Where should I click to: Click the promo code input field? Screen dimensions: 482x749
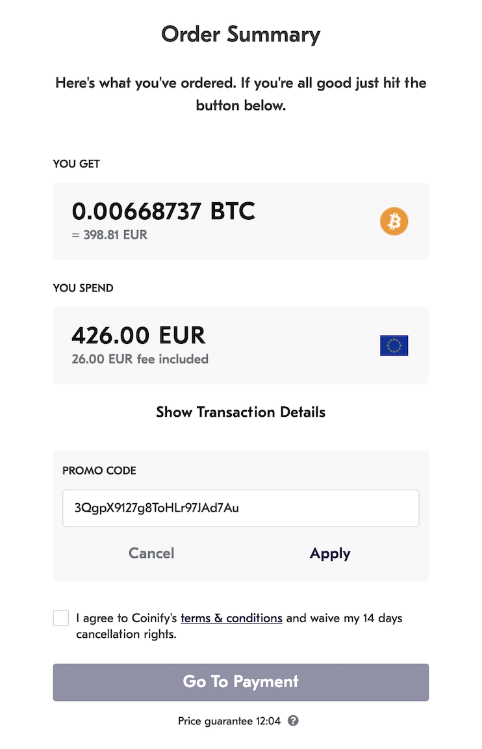pyautogui.click(x=240, y=508)
